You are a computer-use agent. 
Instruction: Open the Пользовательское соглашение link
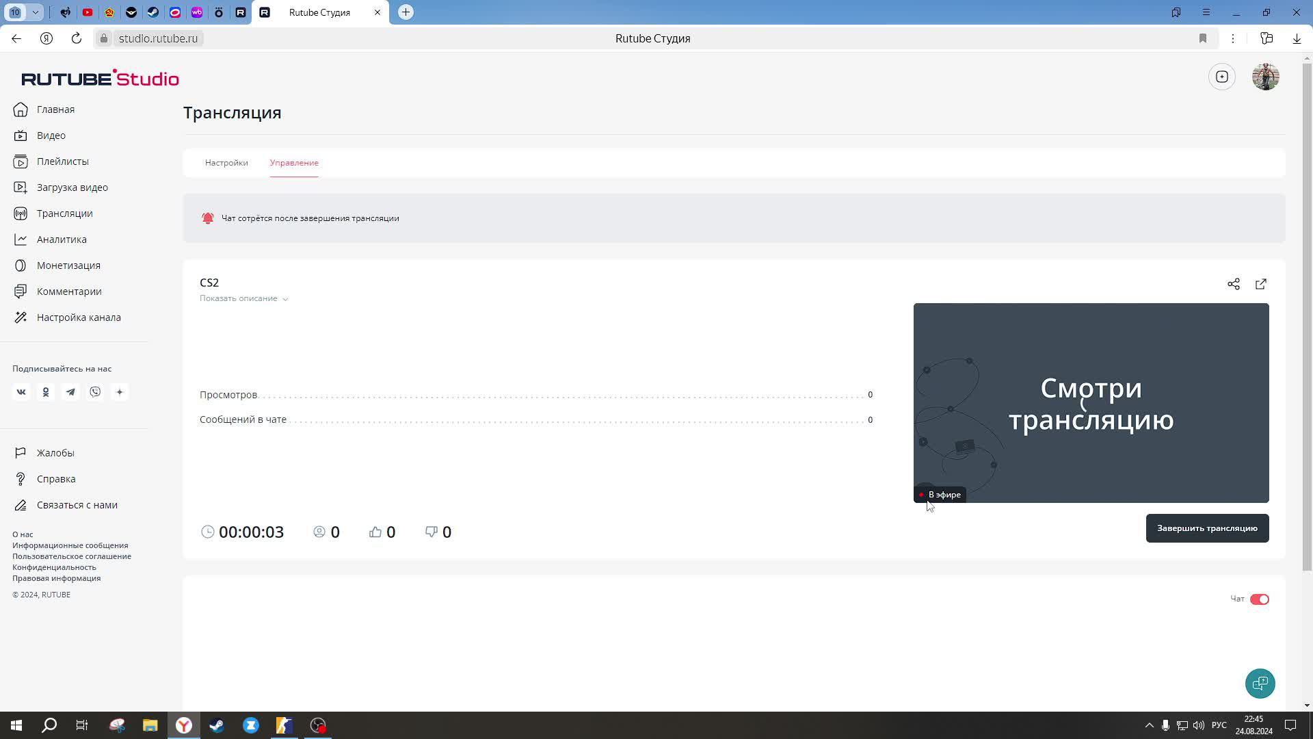pos(72,556)
